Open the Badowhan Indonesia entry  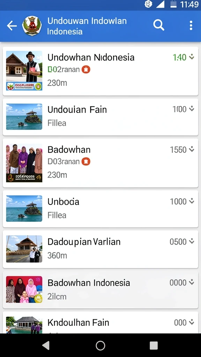100,290
